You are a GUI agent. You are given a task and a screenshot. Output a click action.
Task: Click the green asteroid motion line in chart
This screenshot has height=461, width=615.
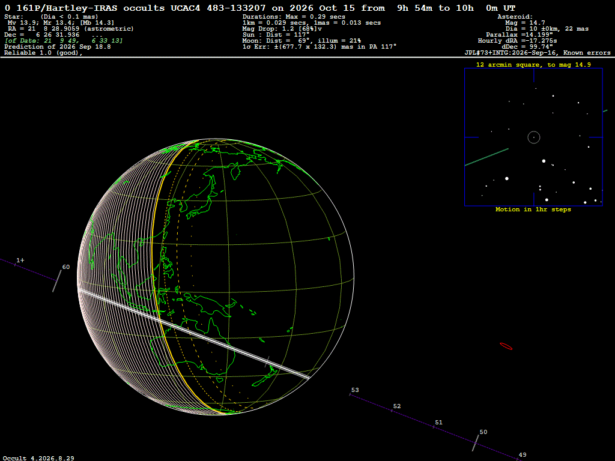pos(486,157)
